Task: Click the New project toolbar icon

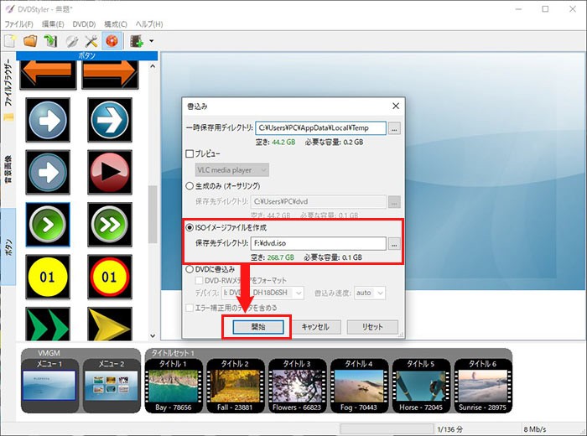Action: (x=10, y=41)
